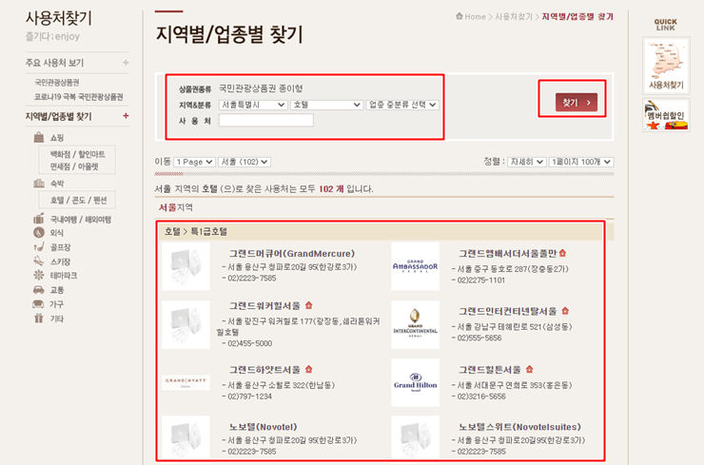Click placeholder thumbnail for 그랜드워커힐서울

click(186, 324)
